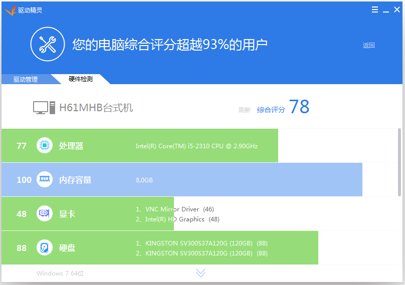This screenshot has height=285, width=405.
Task: Click the Windows 7 64位 label
Action: click(60, 273)
